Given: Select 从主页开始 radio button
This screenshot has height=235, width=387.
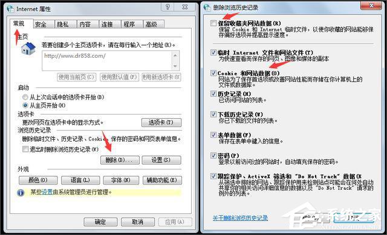Looking at the screenshot, I should tap(25, 105).
